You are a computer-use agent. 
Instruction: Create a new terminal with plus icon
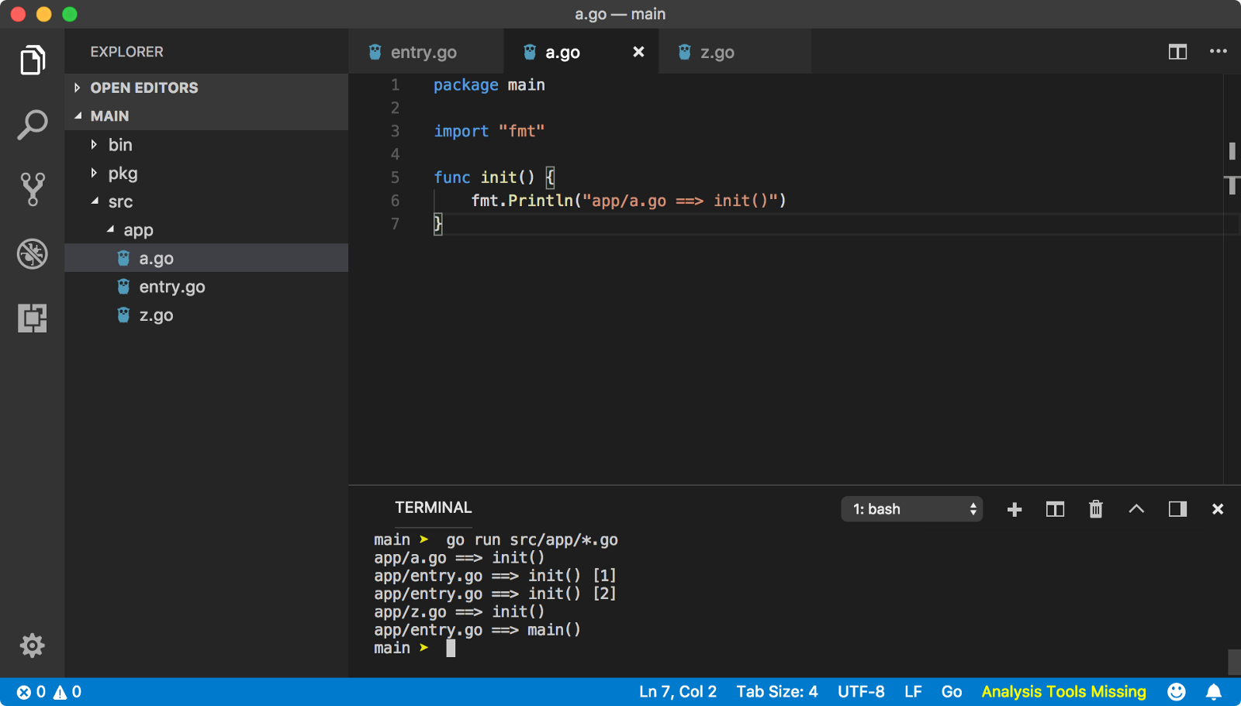[1014, 509]
